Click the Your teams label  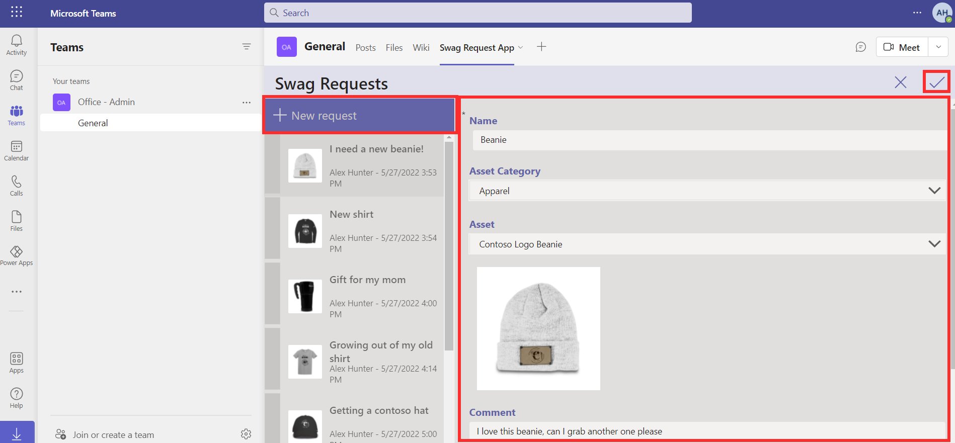[x=71, y=81]
